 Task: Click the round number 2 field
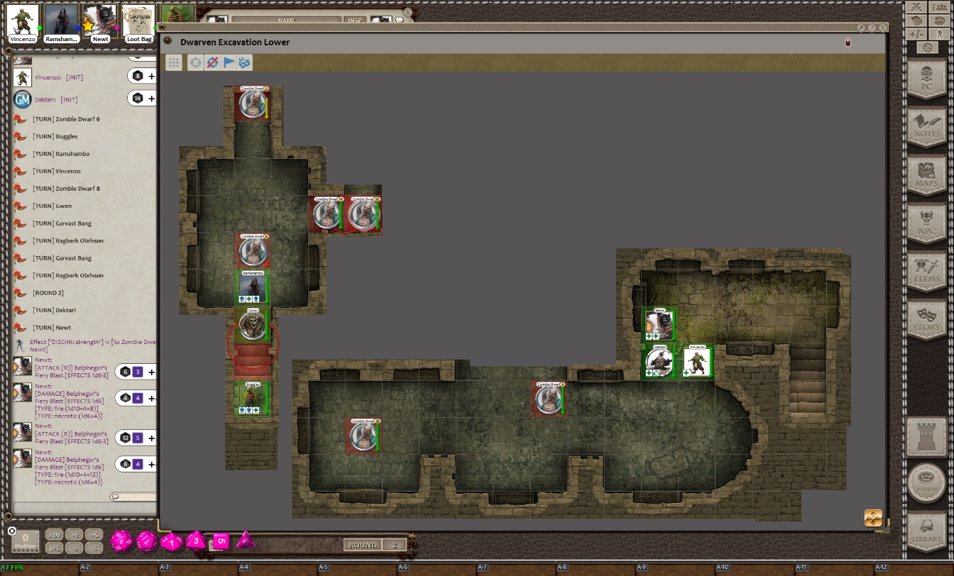click(395, 545)
